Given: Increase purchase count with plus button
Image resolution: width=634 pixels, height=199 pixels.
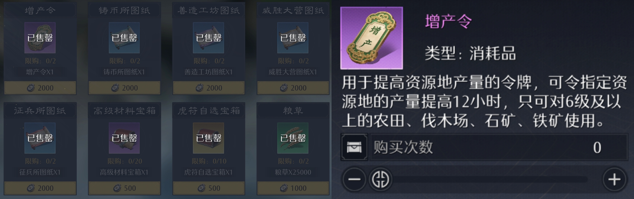Looking at the screenshot, I should tap(614, 179).
